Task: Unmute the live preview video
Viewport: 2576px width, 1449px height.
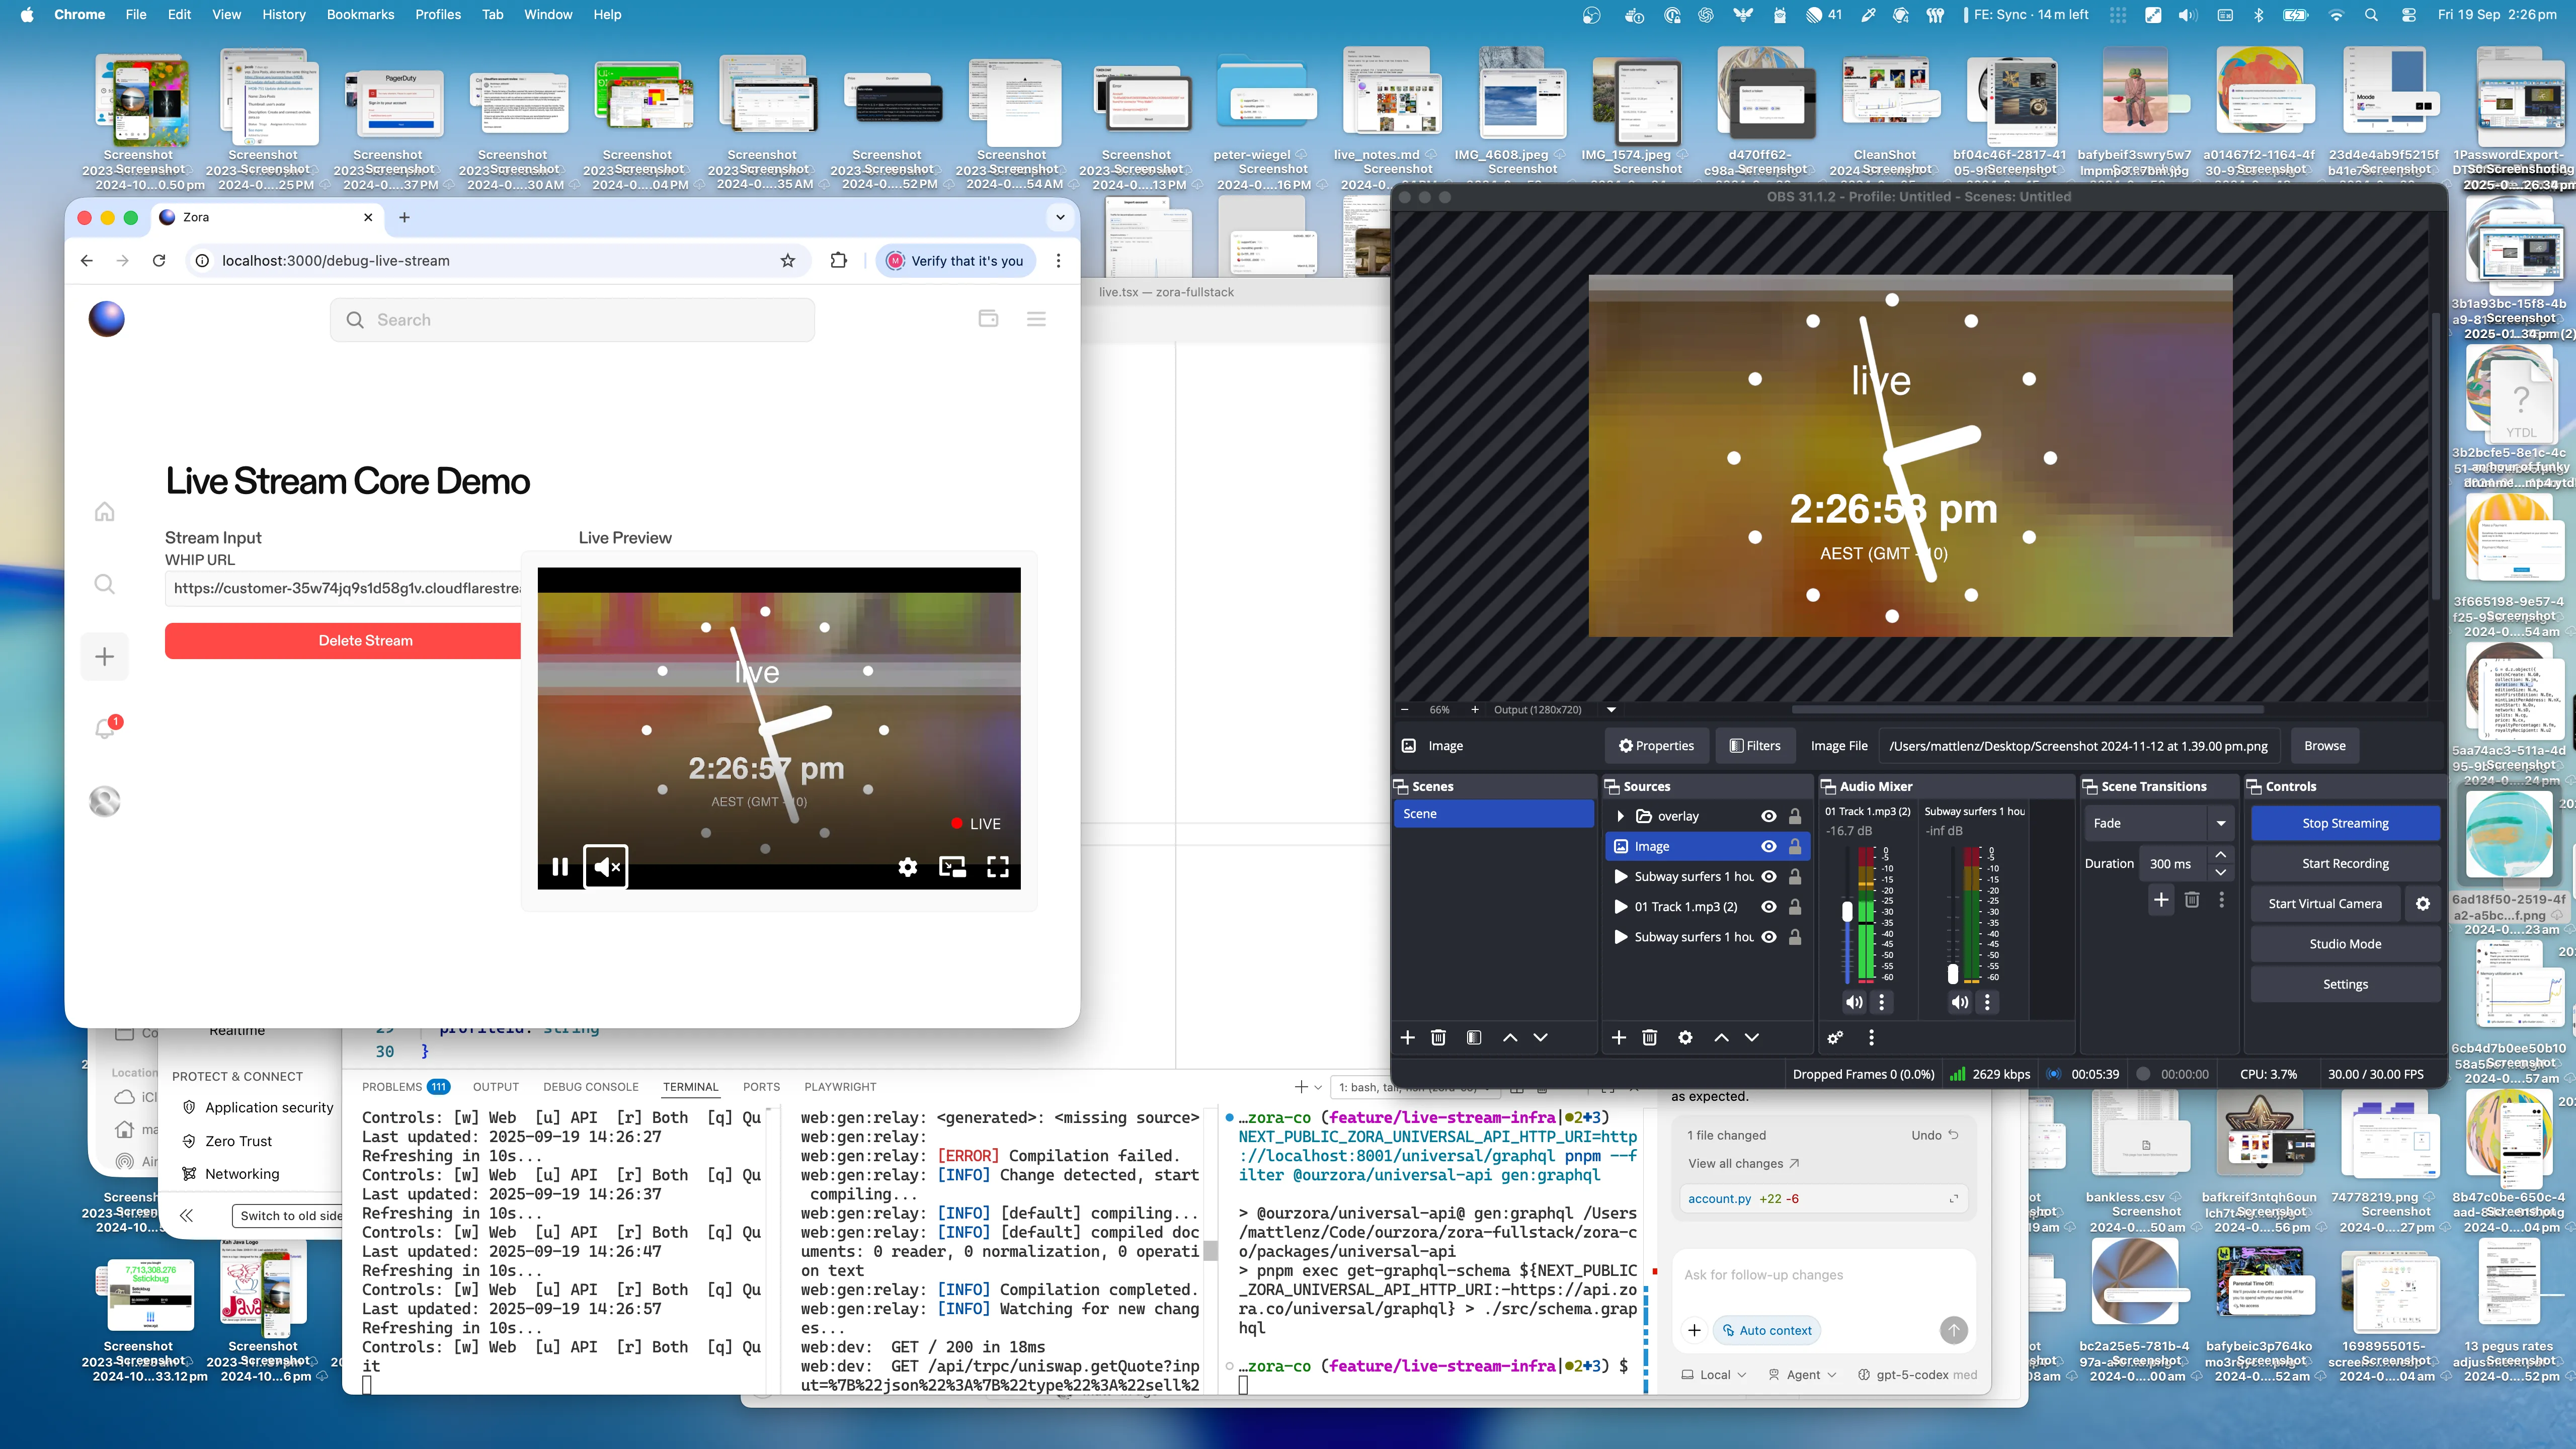Action: [x=606, y=866]
